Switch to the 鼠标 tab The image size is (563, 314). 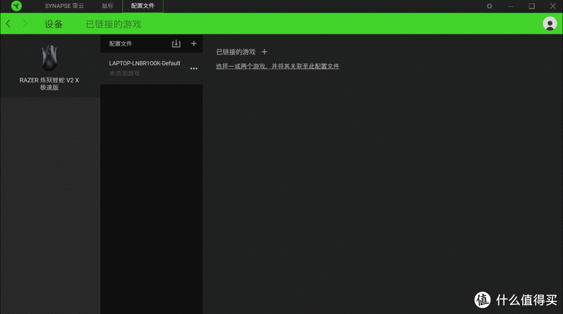coord(108,6)
